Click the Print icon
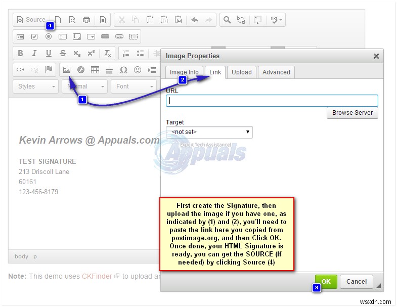 [86, 20]
